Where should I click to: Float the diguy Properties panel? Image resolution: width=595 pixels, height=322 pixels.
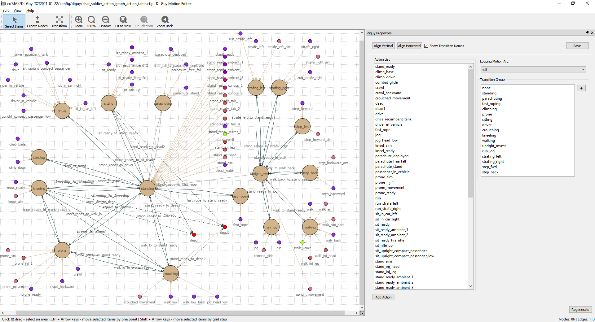pos(587,33)
